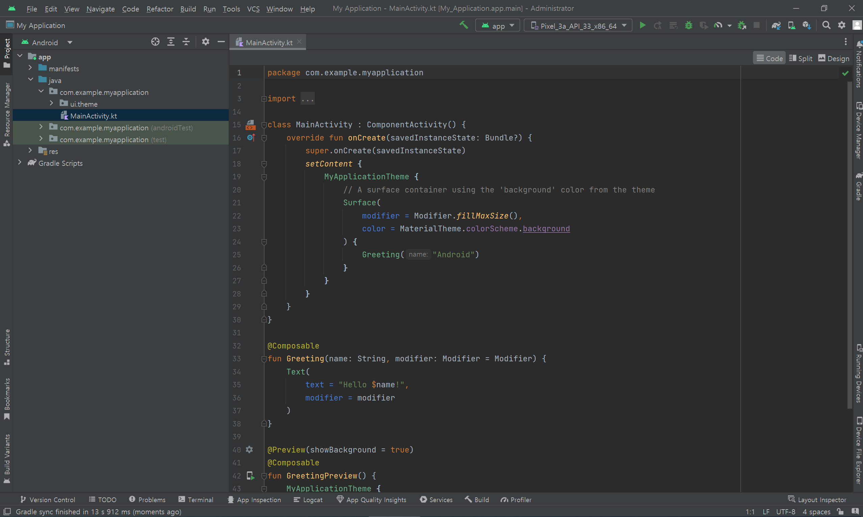Expand the Gradle Scripts node
Viewport: 863px width, 517px height.
click(20, 163)
